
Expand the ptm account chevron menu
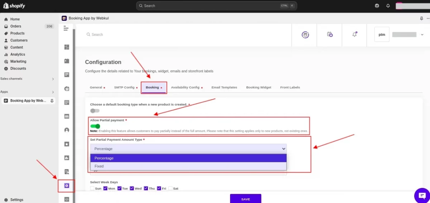(422, 35)
